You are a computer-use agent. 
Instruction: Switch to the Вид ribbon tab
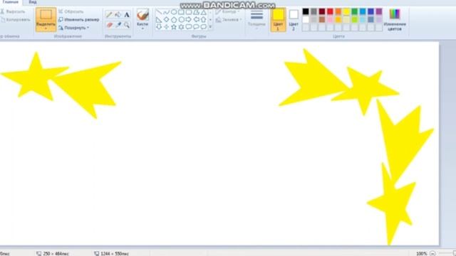[x=33, y=2]
